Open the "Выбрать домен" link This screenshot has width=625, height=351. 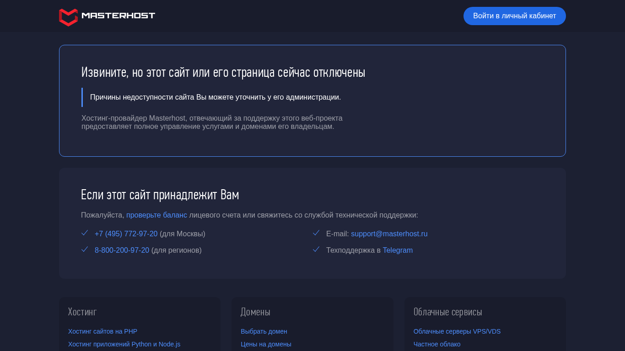(264, 331)
